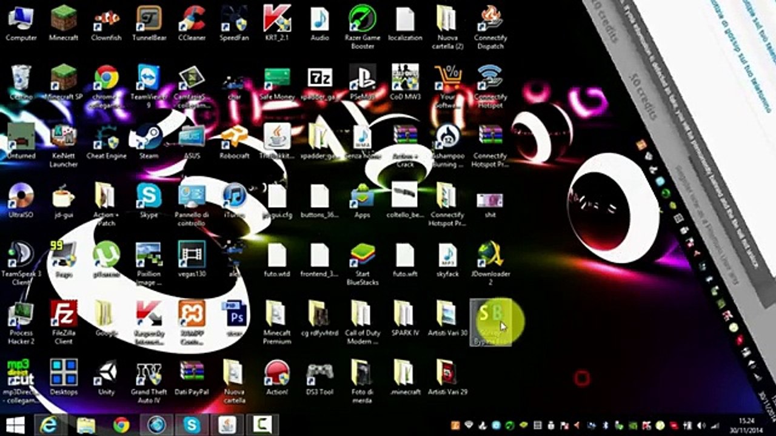Select the UltraISO disc icon
The image size is (776, 436).
[21, 200]
